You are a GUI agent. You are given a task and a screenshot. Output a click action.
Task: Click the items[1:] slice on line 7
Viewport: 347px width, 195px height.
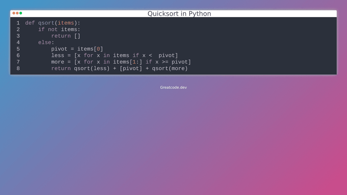[127, 62]
